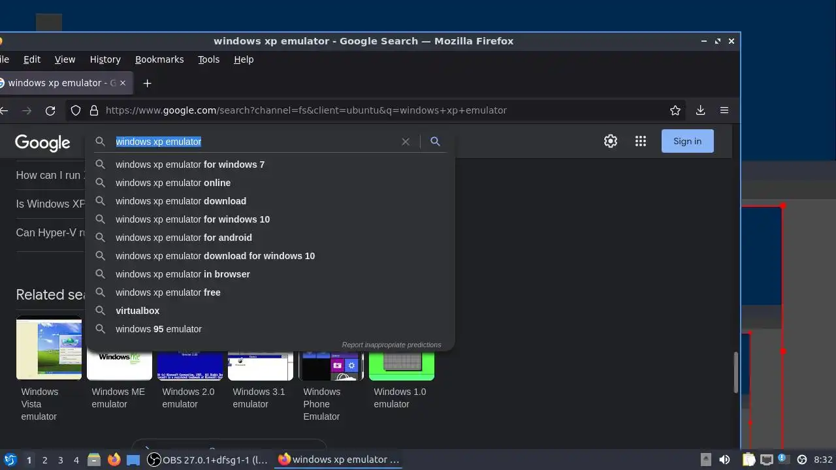The width and height of the screenshot is (836, 470).
Task: Open the Google apps grid icon
Action: pyautogui.click(x=641, y=141)
